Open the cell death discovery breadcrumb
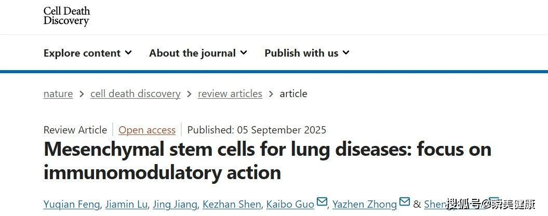Viewport: 548px width, 216px height. [x=135, y=94]
